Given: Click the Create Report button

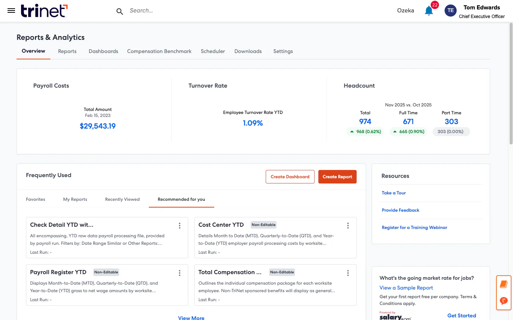Looking at the screenshot, I should (337, 177).
